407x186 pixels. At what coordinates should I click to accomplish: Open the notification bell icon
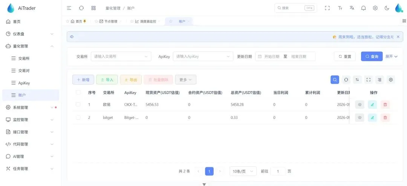pos(363,8)
